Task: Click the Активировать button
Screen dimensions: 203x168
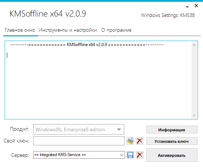Action: (x=172, y=155)
